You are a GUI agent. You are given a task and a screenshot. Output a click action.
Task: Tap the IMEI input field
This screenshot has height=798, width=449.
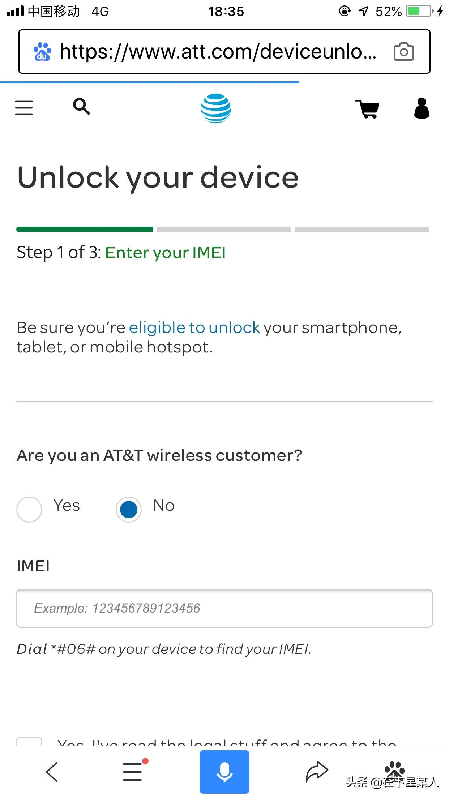coord(224,608)
